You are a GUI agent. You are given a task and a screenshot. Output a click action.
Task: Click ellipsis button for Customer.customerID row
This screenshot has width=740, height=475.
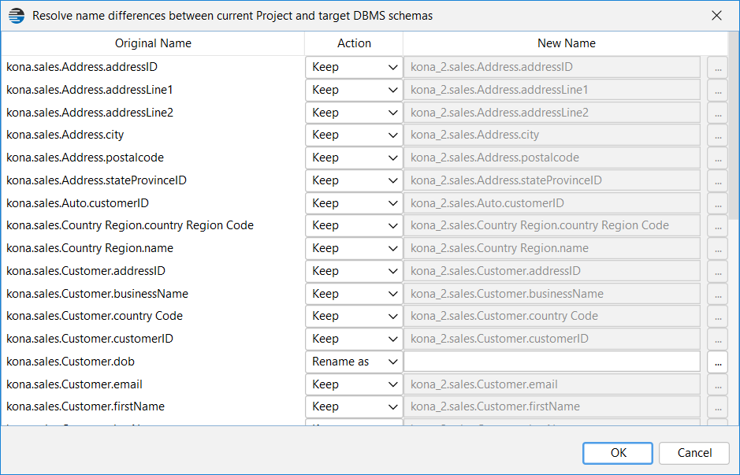coord(717,339)
